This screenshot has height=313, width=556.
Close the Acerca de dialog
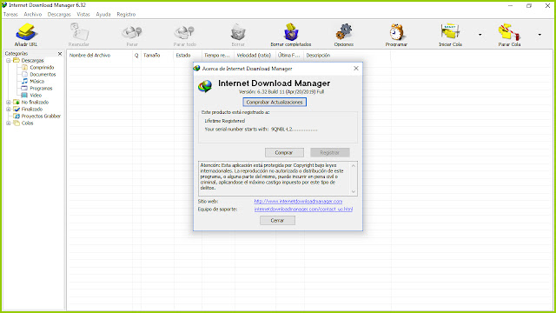[x=356, y=69]
